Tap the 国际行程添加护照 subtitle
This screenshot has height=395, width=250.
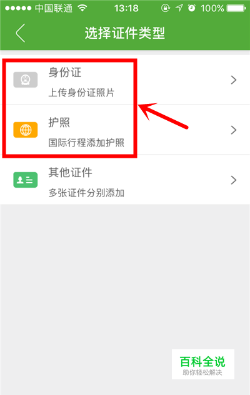pyautogui.click(x=86, y=143)
